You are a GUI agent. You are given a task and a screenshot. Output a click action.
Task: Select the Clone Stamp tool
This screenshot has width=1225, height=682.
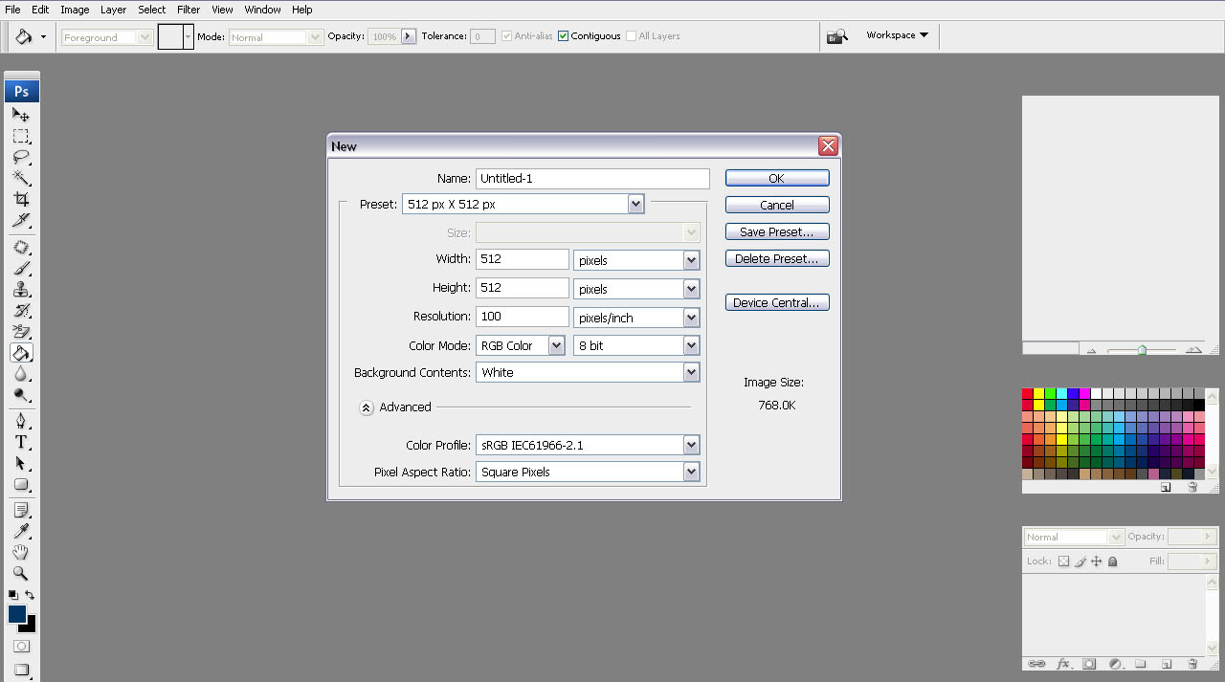[x=21, y=289]
